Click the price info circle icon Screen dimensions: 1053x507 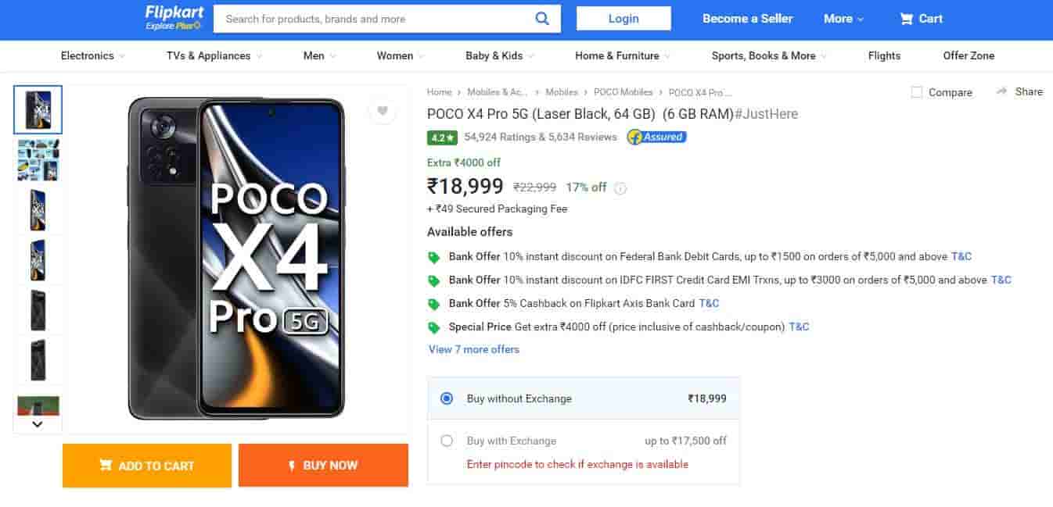620,187
